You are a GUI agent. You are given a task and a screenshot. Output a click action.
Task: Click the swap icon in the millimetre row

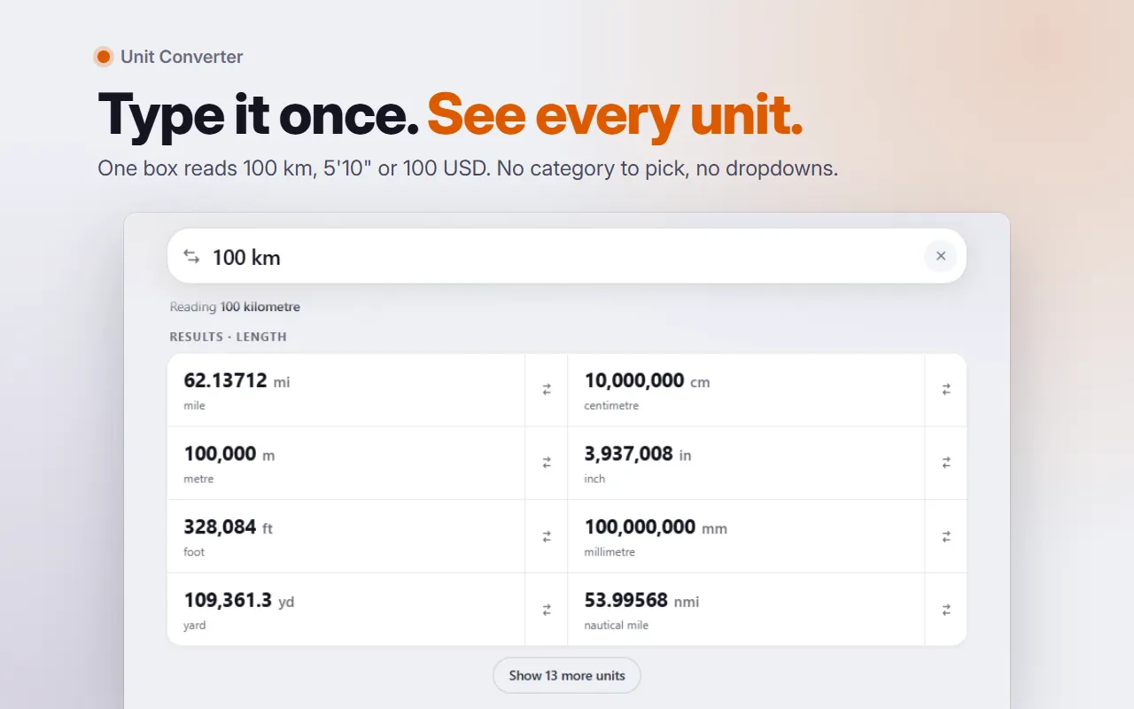946,536
